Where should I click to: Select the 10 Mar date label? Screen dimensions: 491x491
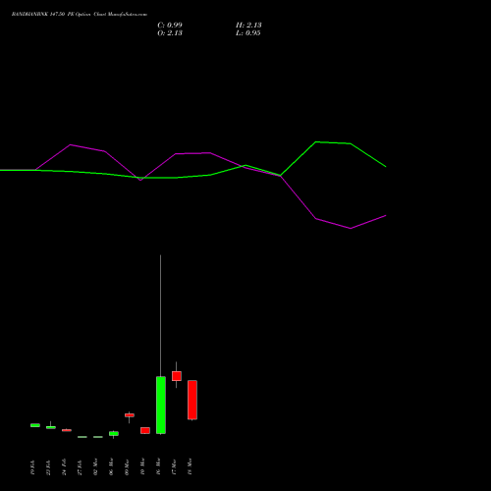tap(142, 466)
